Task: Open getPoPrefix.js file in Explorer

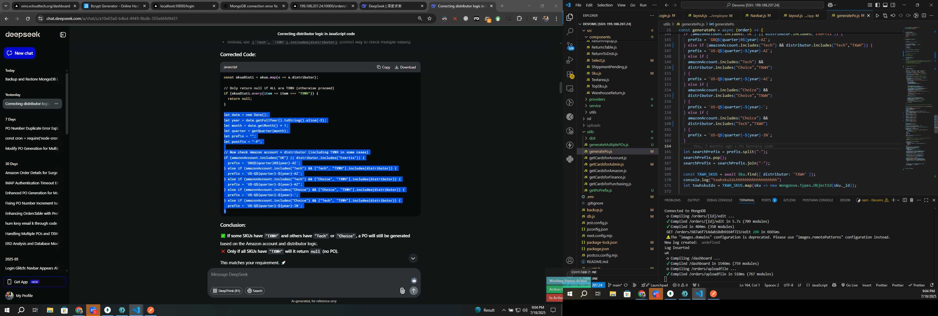Action: 600,190
